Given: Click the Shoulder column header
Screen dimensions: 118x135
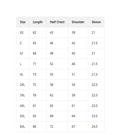Looking at the screenshot, I should (x=78, y=22).
